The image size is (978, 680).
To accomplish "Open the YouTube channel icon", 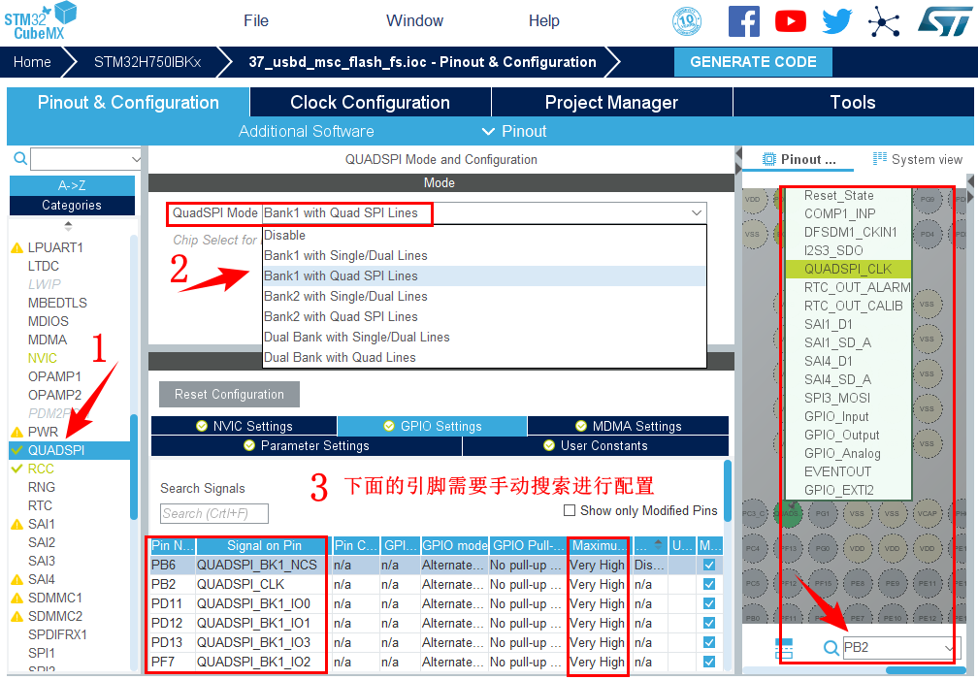I will [791, 20].
